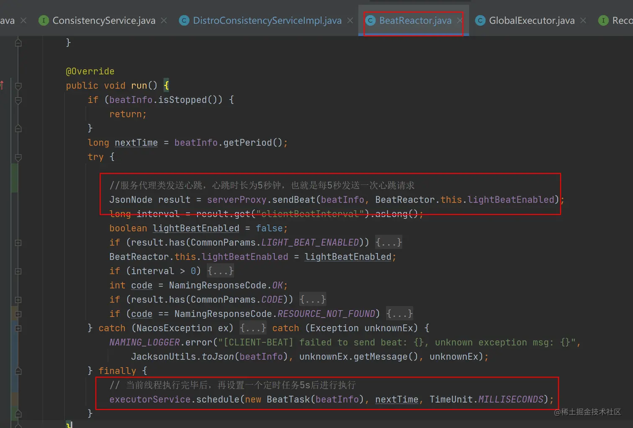
Task: Close the partially visible leftmost 'ava' tab
Action: click(x=23, y=20)
